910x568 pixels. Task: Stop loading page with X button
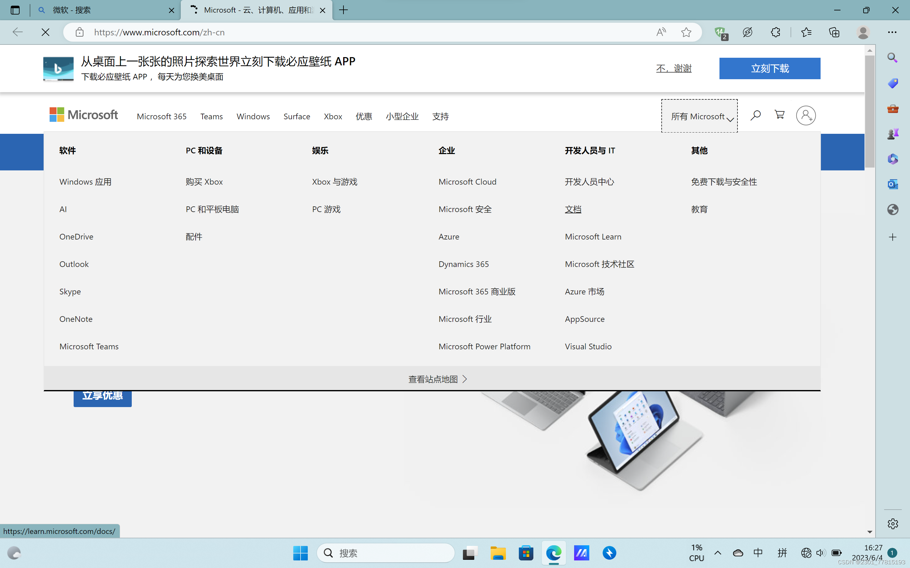pos(45,32)
